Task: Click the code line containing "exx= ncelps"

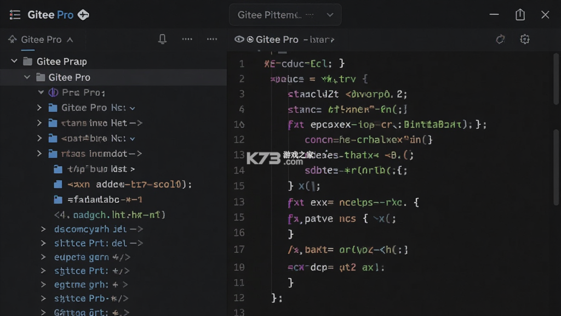Action: (353, 202)
